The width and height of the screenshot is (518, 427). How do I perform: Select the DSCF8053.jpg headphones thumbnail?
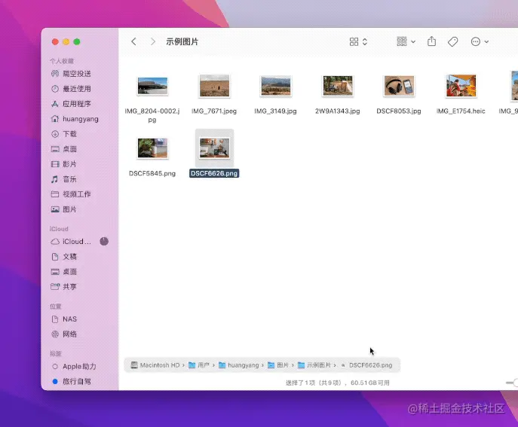(x=399, y=86)
